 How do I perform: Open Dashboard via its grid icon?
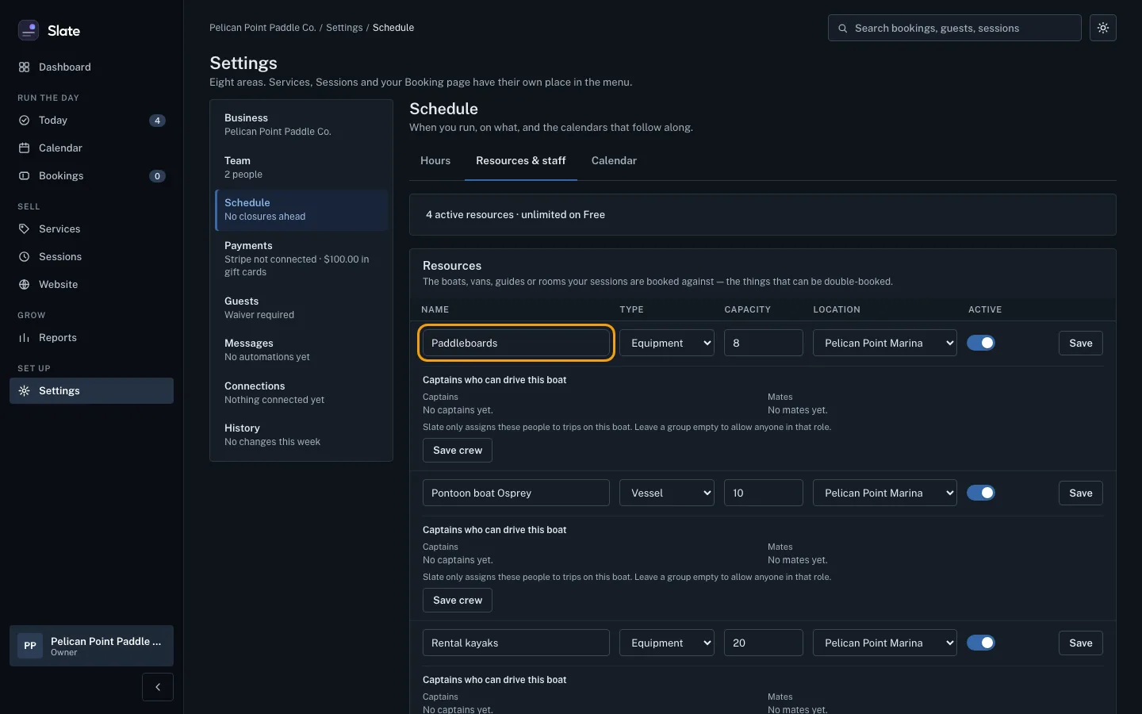tap(24, 67)
